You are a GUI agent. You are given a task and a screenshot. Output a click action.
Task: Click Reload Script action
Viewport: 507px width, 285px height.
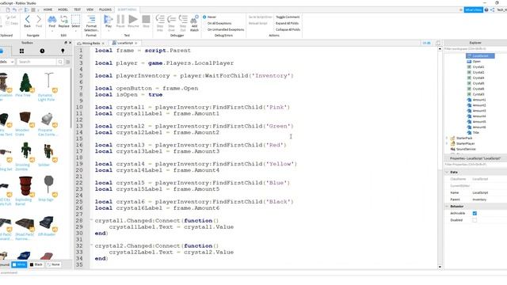click(x=258, y=23)
